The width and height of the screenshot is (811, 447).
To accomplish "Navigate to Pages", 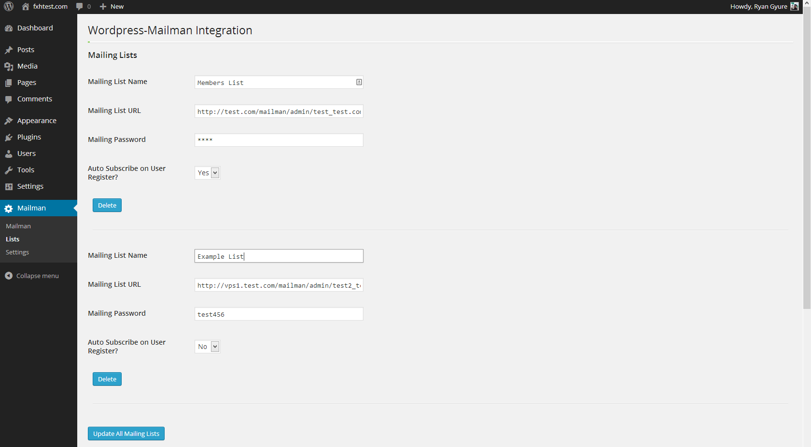I will coord(39,83).
